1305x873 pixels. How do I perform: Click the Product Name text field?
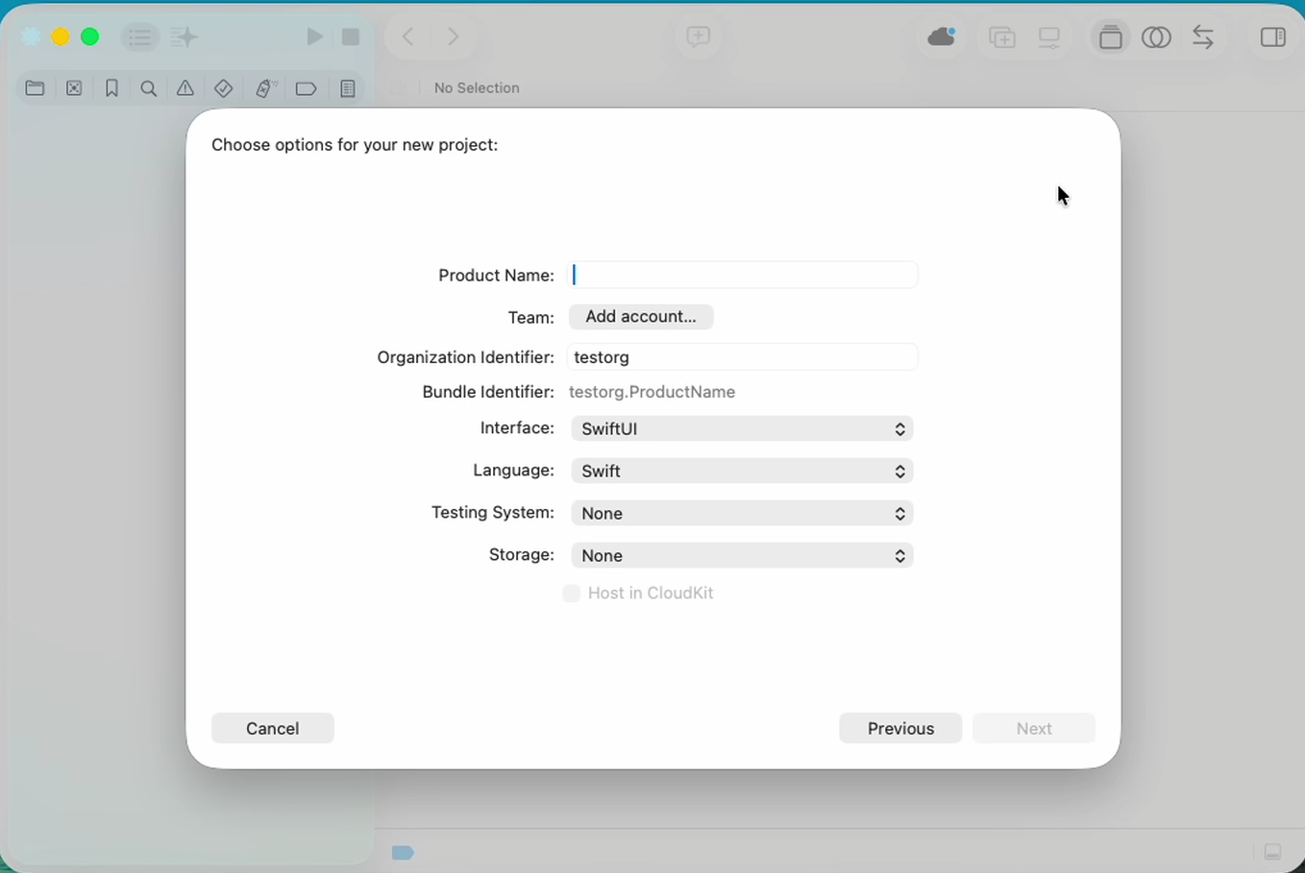742,275
